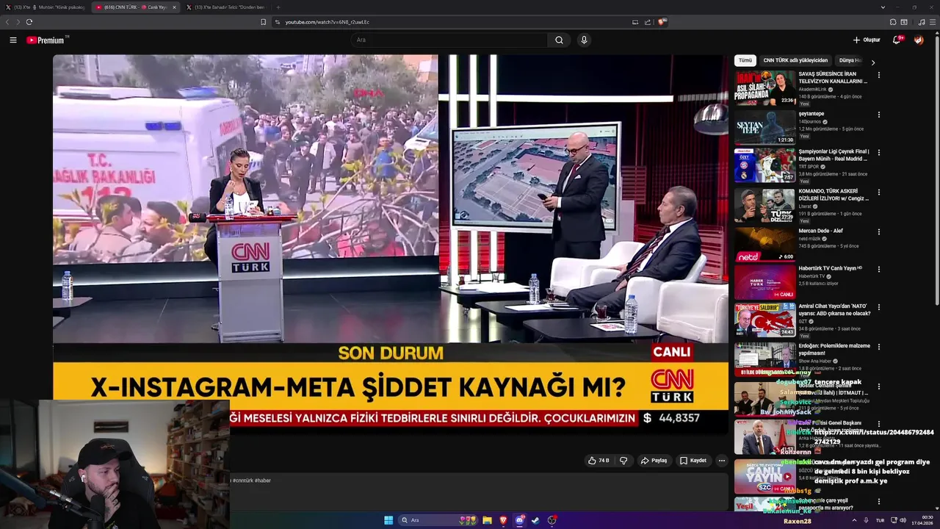940x529 pixels.
Task: Open File Explorer from taskbar
Action: (x=487, y=520)
